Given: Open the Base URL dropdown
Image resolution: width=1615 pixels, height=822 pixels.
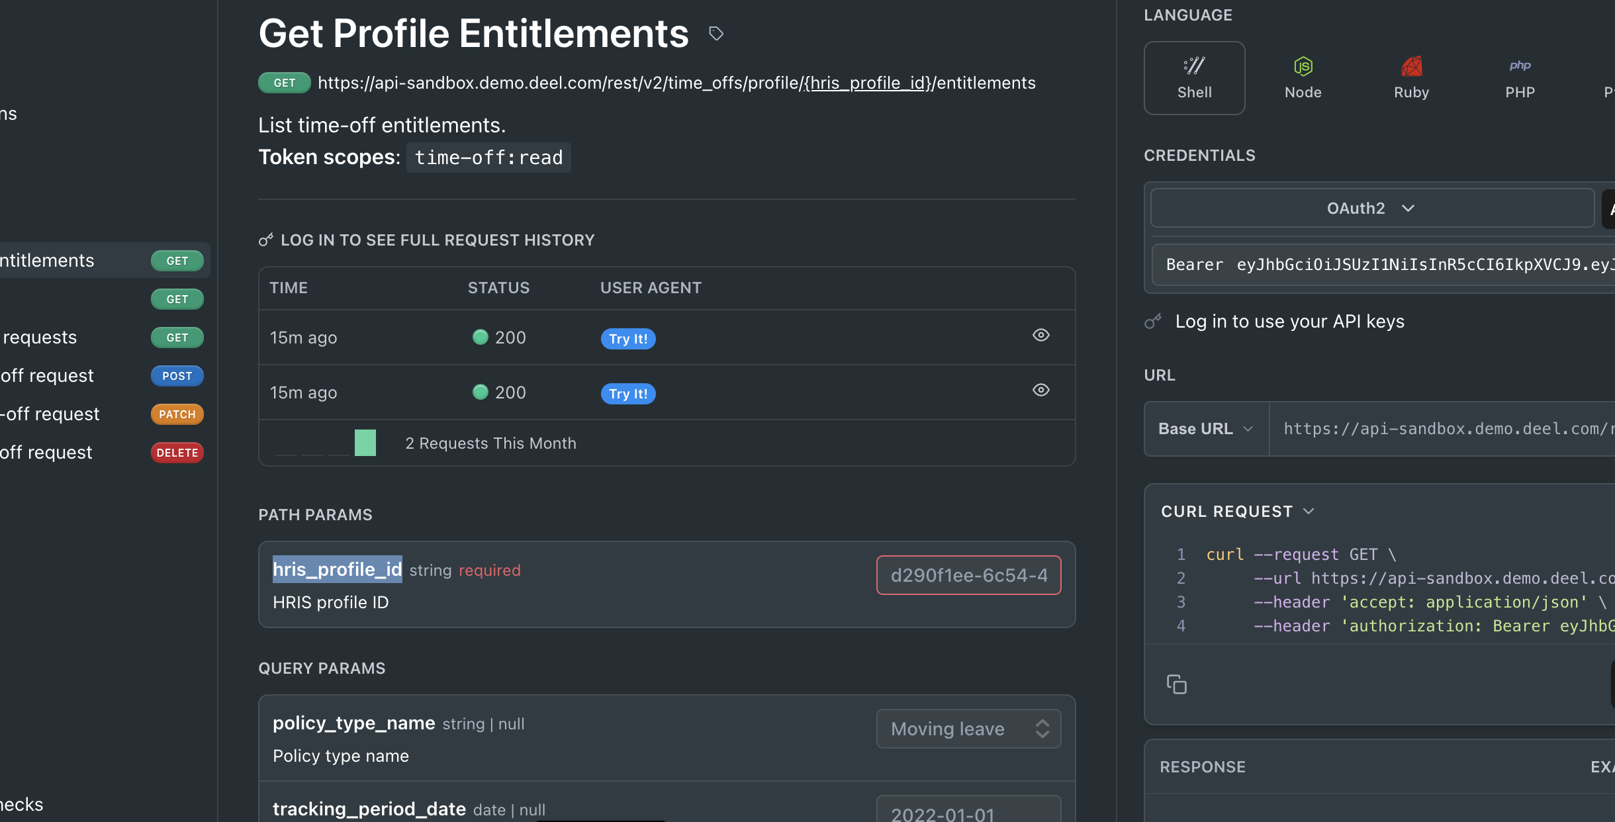Looking at the screenshot, I should point(1207,429).
